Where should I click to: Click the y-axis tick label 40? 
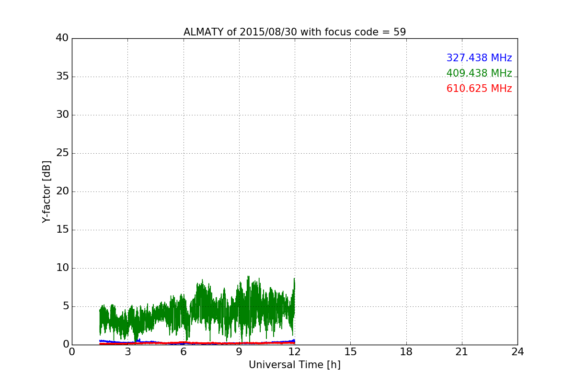click(62, 38)
